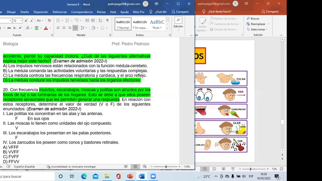Open line spacing options

click(x=82, y=28)
